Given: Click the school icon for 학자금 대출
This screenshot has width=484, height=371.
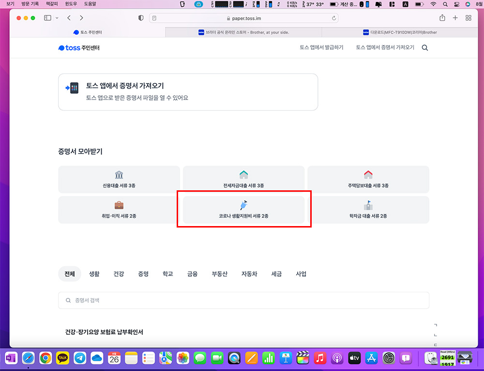Looking at the screenshot, I should point(368,205).
